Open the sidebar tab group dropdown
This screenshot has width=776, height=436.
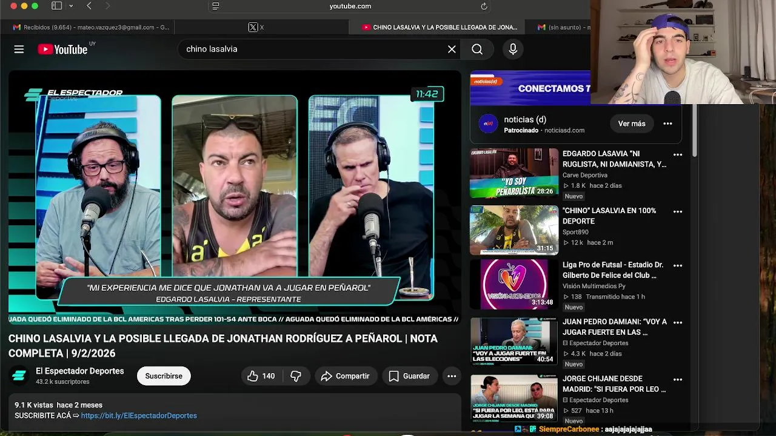70,6
